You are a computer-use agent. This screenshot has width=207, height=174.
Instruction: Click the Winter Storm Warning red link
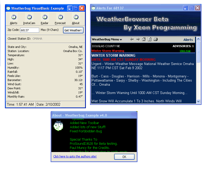coord(108,51)
